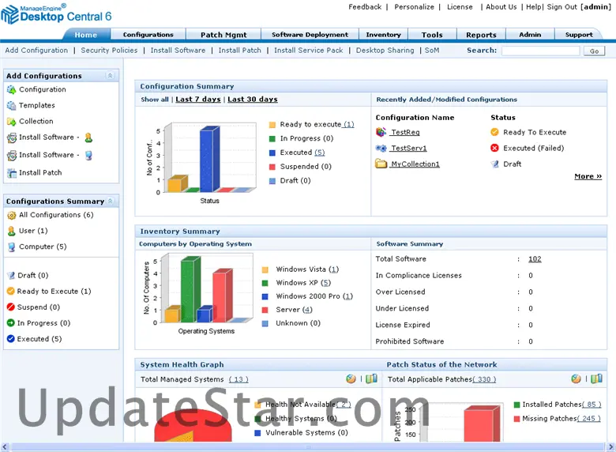
Task: Collapse the Add Configurations panel
Action: 110,75
